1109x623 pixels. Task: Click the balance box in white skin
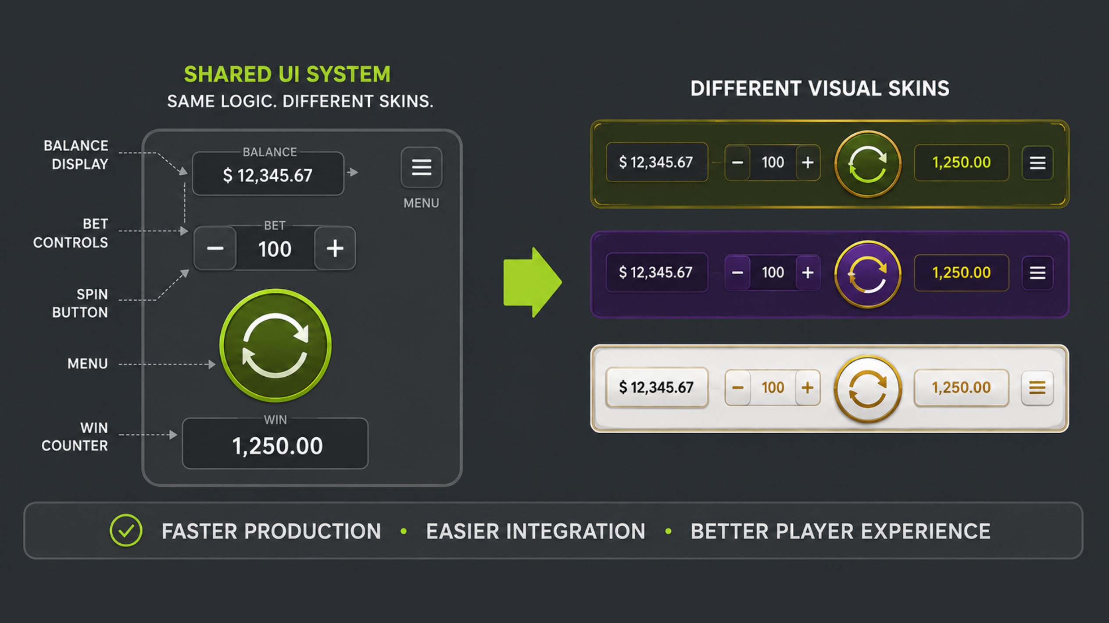[x=657, y=387]
